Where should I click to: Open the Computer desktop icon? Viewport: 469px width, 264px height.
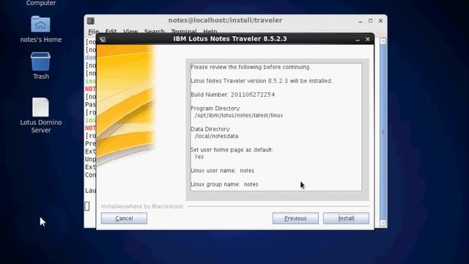pyautogui.click(x=41, y=3)
